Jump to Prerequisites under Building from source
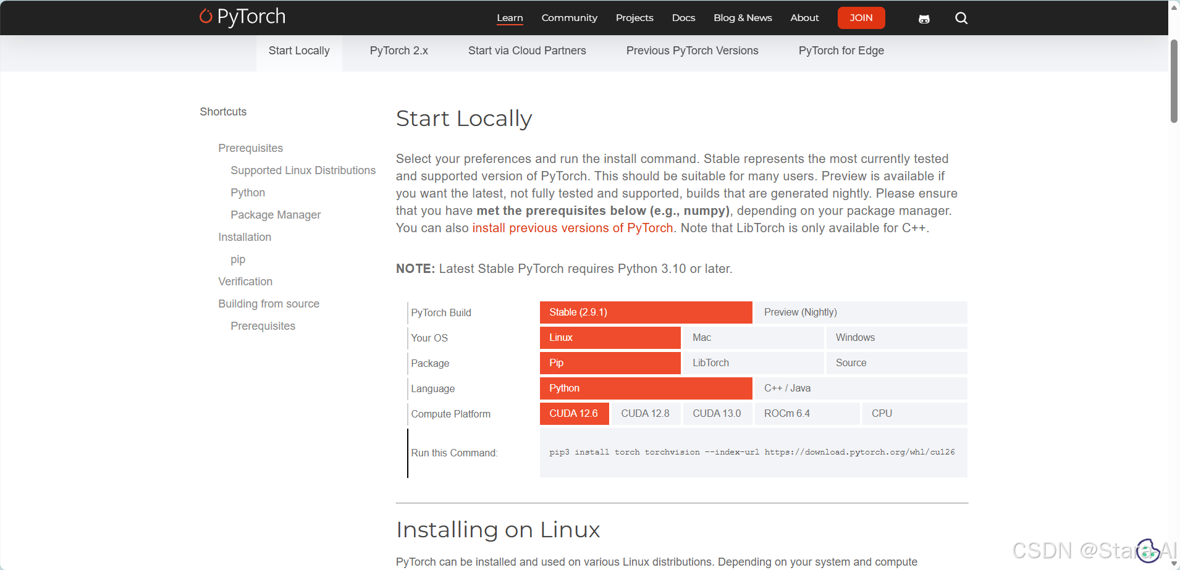1180x570 pixels. (x=263, y=326)
